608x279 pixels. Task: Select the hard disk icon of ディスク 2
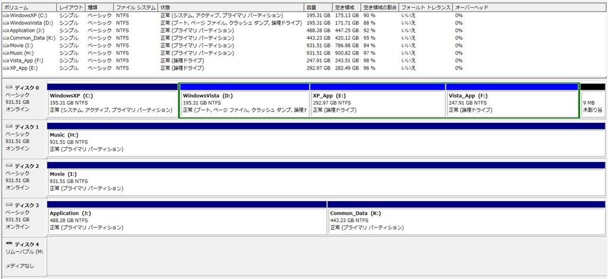[9, 166]
